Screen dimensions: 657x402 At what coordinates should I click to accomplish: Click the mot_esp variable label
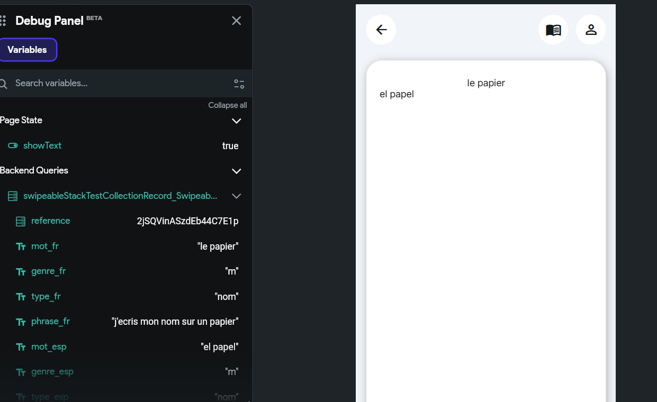(x=49, y=346)
